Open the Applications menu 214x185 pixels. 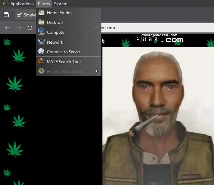(x=22, y=4)
